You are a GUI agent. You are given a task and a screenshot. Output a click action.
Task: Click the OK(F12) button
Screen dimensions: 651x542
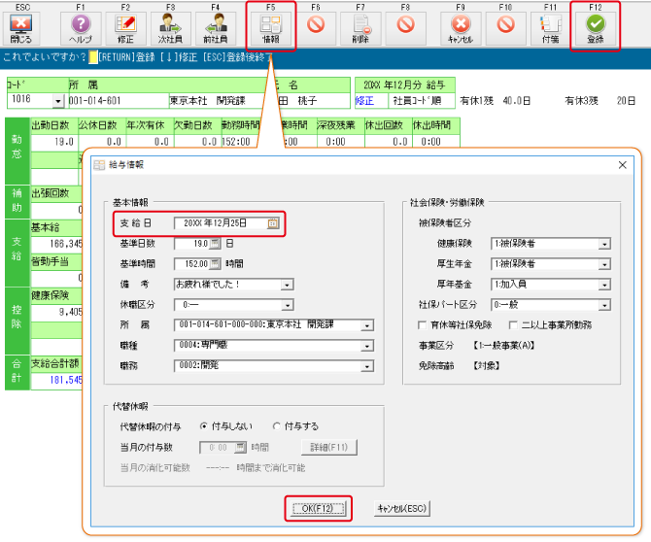tap(318, 508)
